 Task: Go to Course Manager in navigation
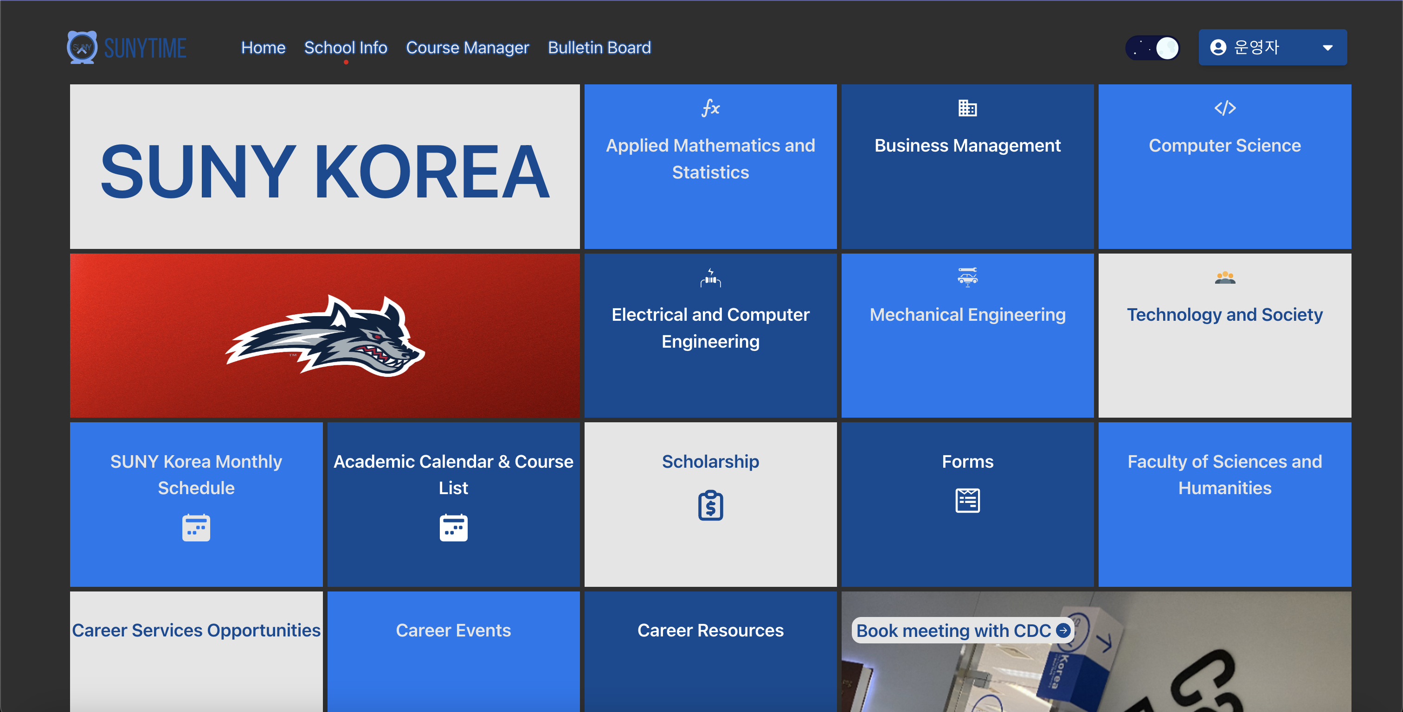[x=467, y=48]
